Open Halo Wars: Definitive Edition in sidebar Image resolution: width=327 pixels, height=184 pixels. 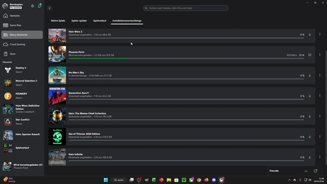tap(22, 109)
